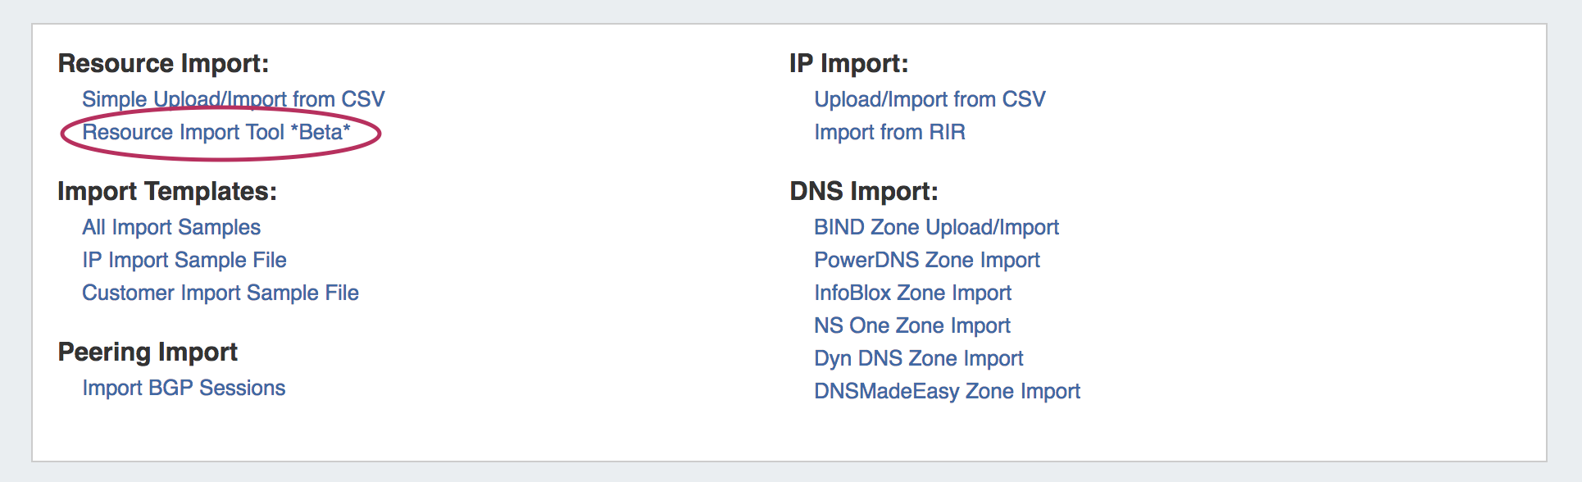The height and width of the screenshot is (482, 1582).
Task: Open BIND Zone Upload/Import
Action: coord(936,227)
